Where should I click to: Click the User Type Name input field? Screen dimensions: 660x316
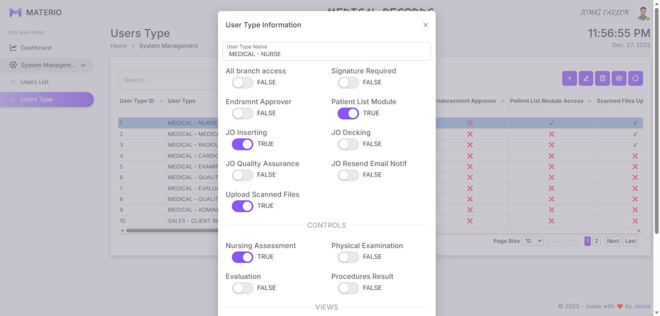pos(326,54)
